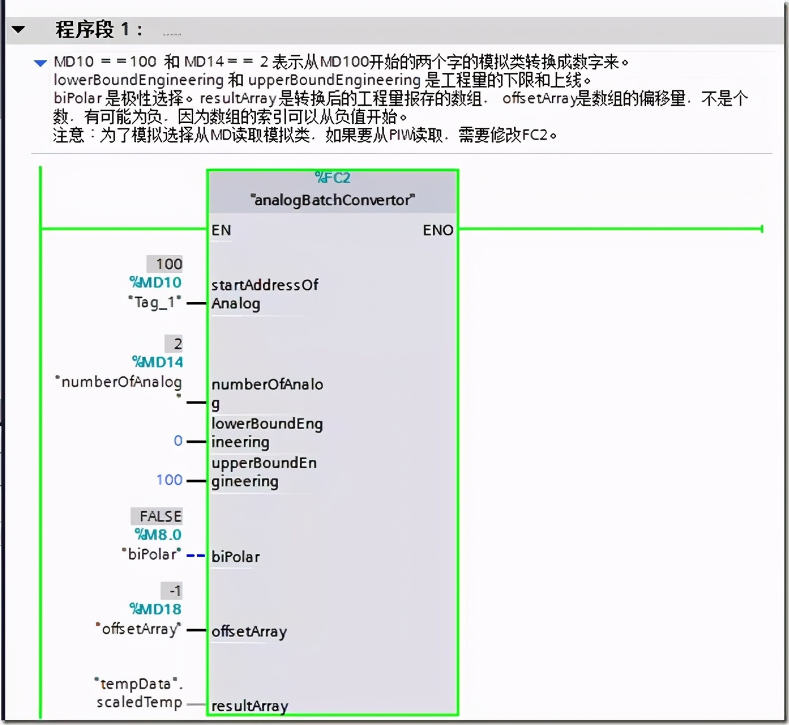Click the lowerBoundEngineering value 0
789x725 pixels.
coord(178,441)
